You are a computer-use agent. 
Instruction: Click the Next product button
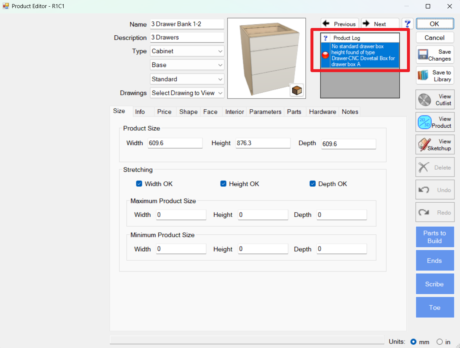(x=380, y=24)
